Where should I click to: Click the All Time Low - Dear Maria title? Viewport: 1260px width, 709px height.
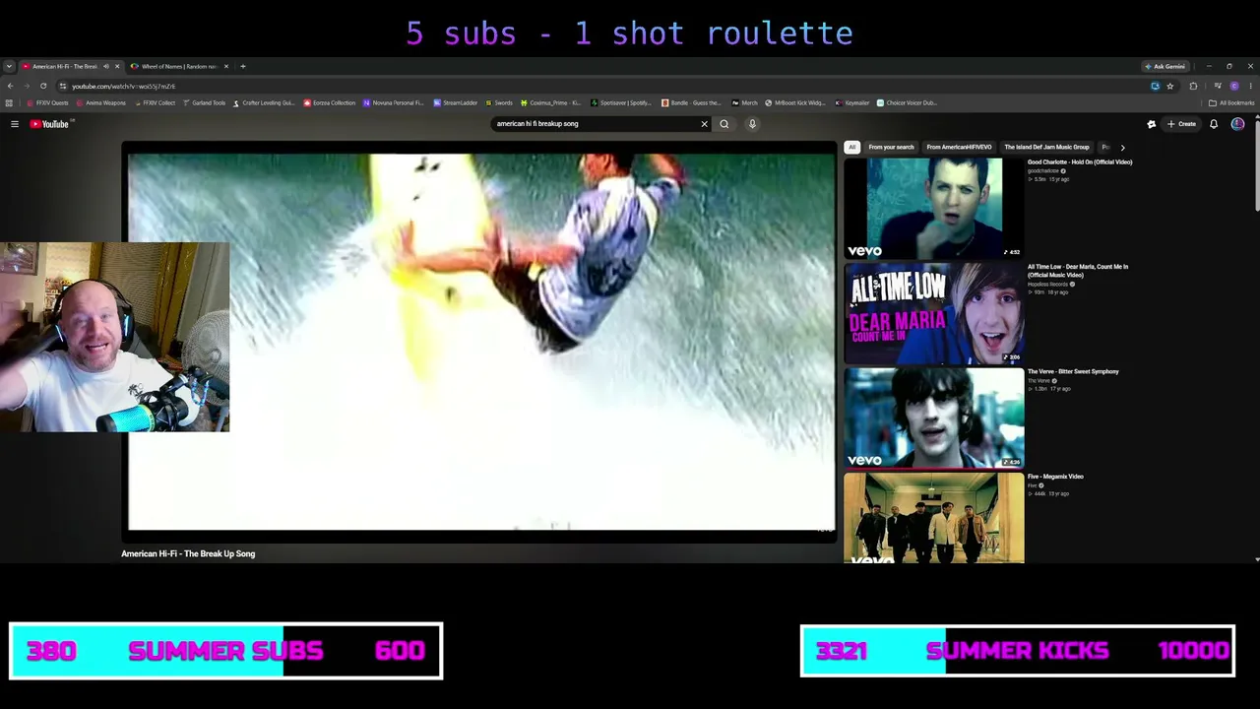1078,270
